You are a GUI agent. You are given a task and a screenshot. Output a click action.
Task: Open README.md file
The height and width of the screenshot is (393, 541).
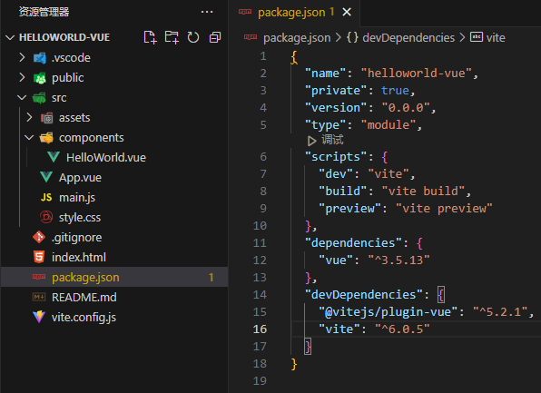point(84,297)
